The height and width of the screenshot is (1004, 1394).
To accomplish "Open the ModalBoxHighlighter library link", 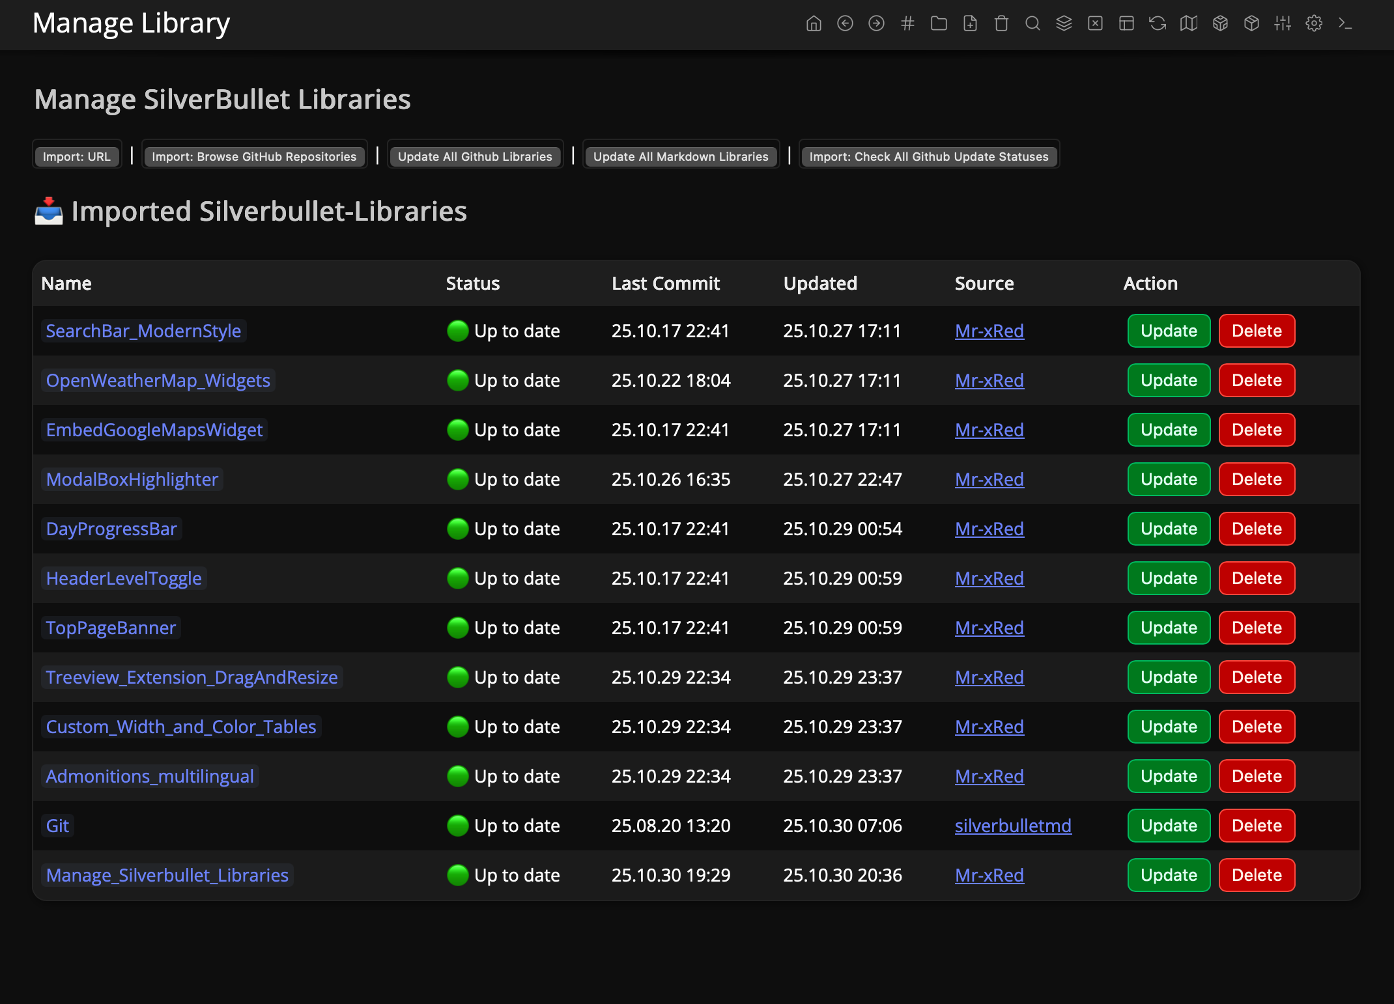I will pyautogui.click(x=132, y=480).
